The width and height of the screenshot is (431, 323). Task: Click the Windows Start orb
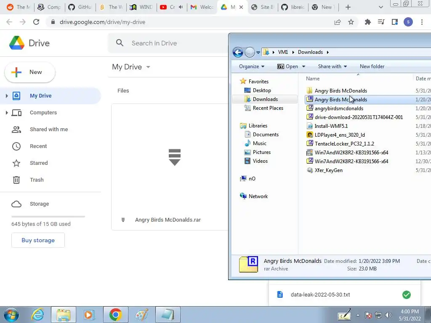(11, 315)
